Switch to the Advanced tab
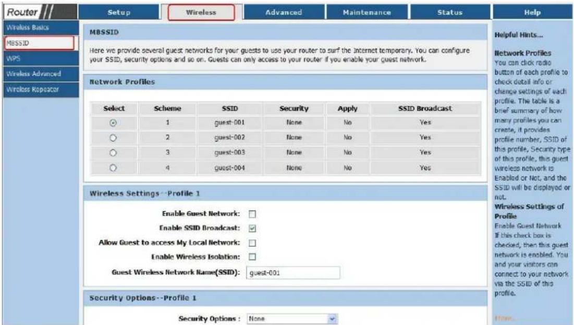The width and height of the screenshot is (574, 325). (x=284, y=12)
